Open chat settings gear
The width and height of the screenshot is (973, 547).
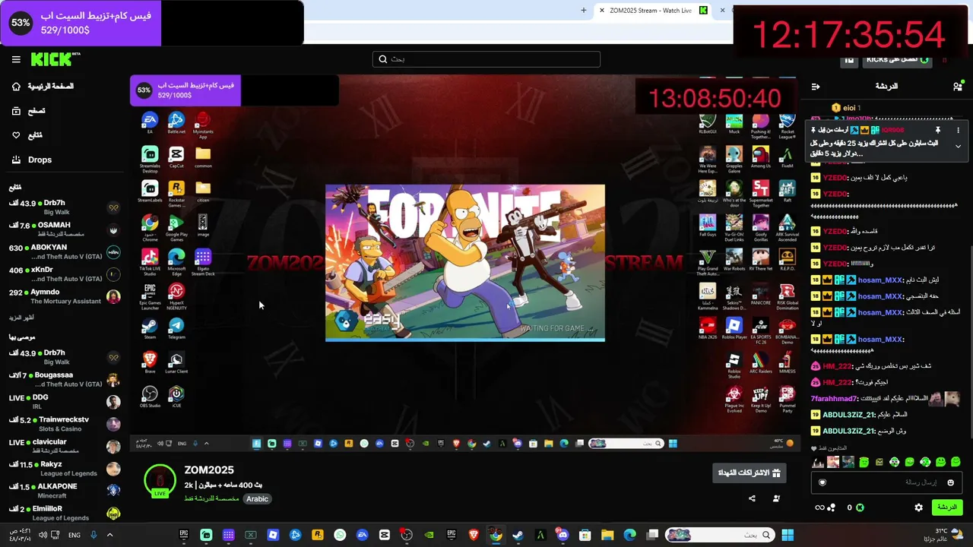(918, 507)
